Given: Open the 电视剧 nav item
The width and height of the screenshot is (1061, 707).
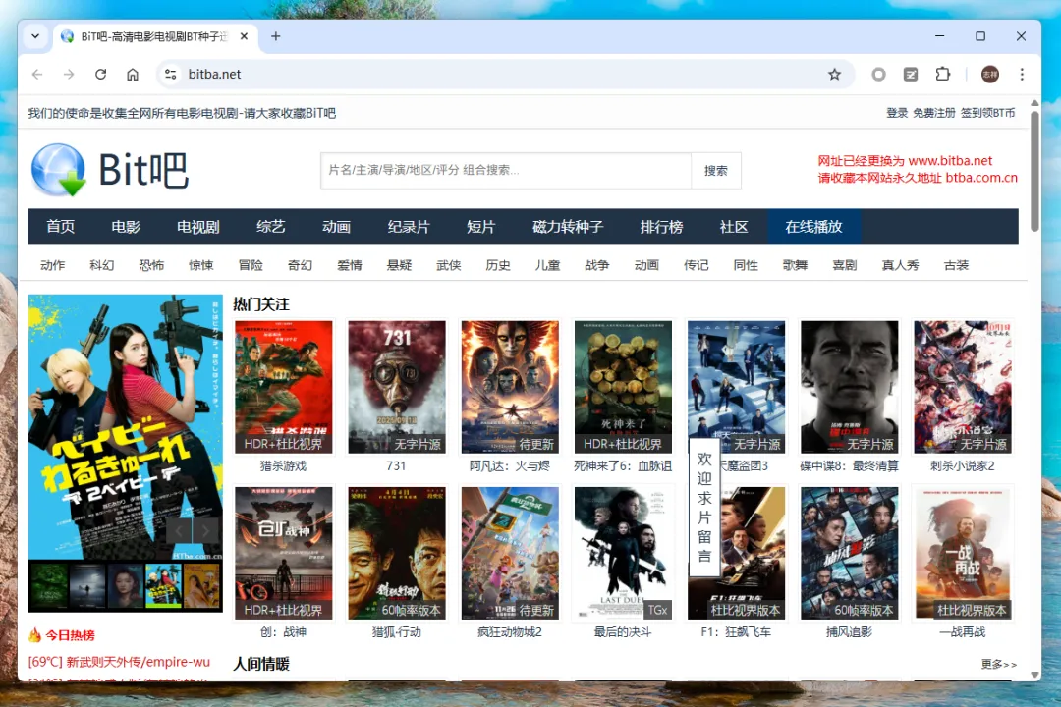Looking at the screenshot, I should (x=198, y=227).
